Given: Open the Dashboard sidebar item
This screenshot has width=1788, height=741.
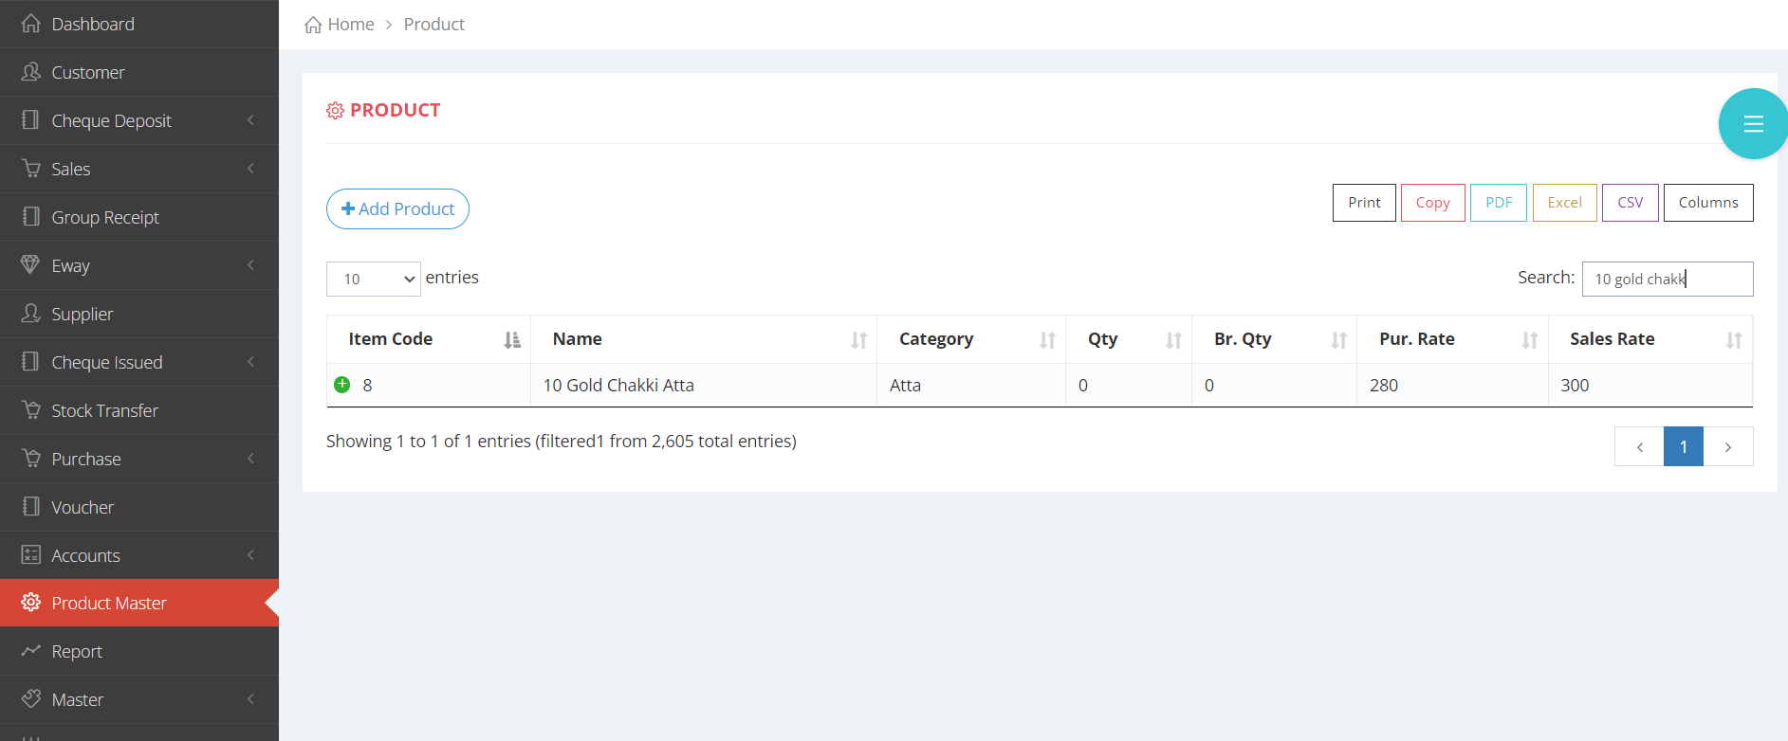Looking at the screenshot, I should tap(92, 24).
